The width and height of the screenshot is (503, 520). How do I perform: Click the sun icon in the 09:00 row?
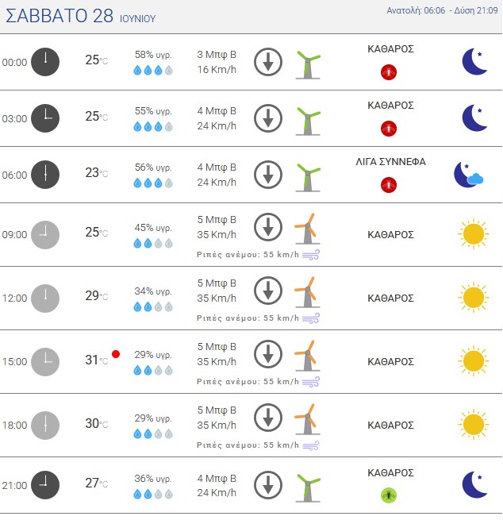pos(474,233)
